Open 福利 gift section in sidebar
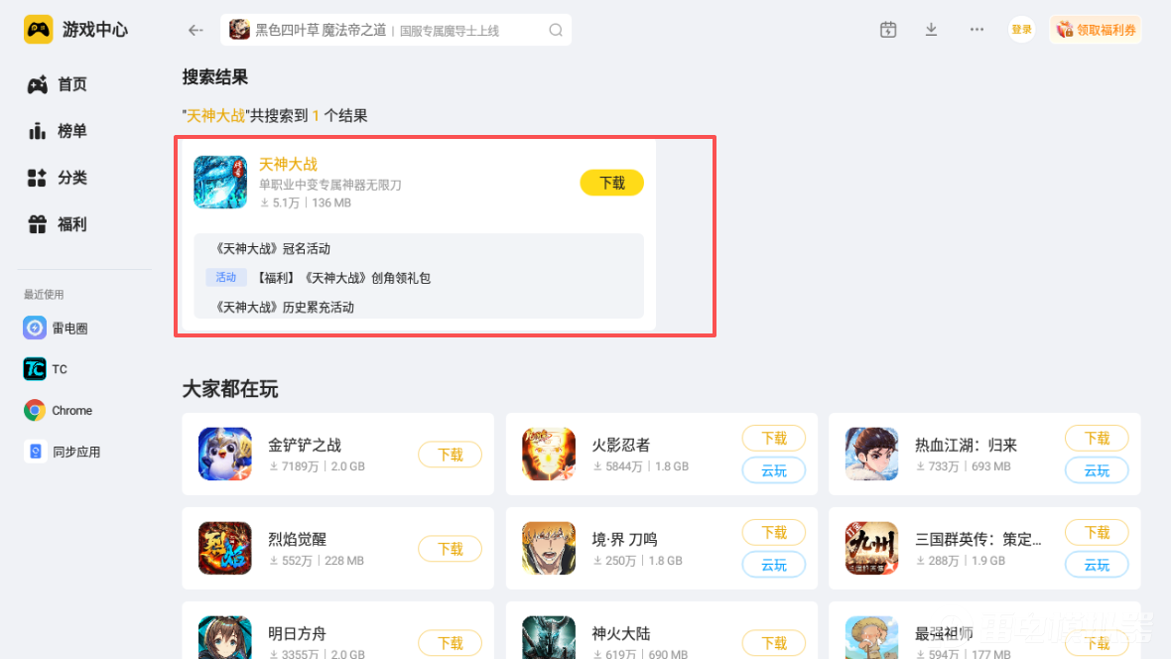 tap(58, 224)
